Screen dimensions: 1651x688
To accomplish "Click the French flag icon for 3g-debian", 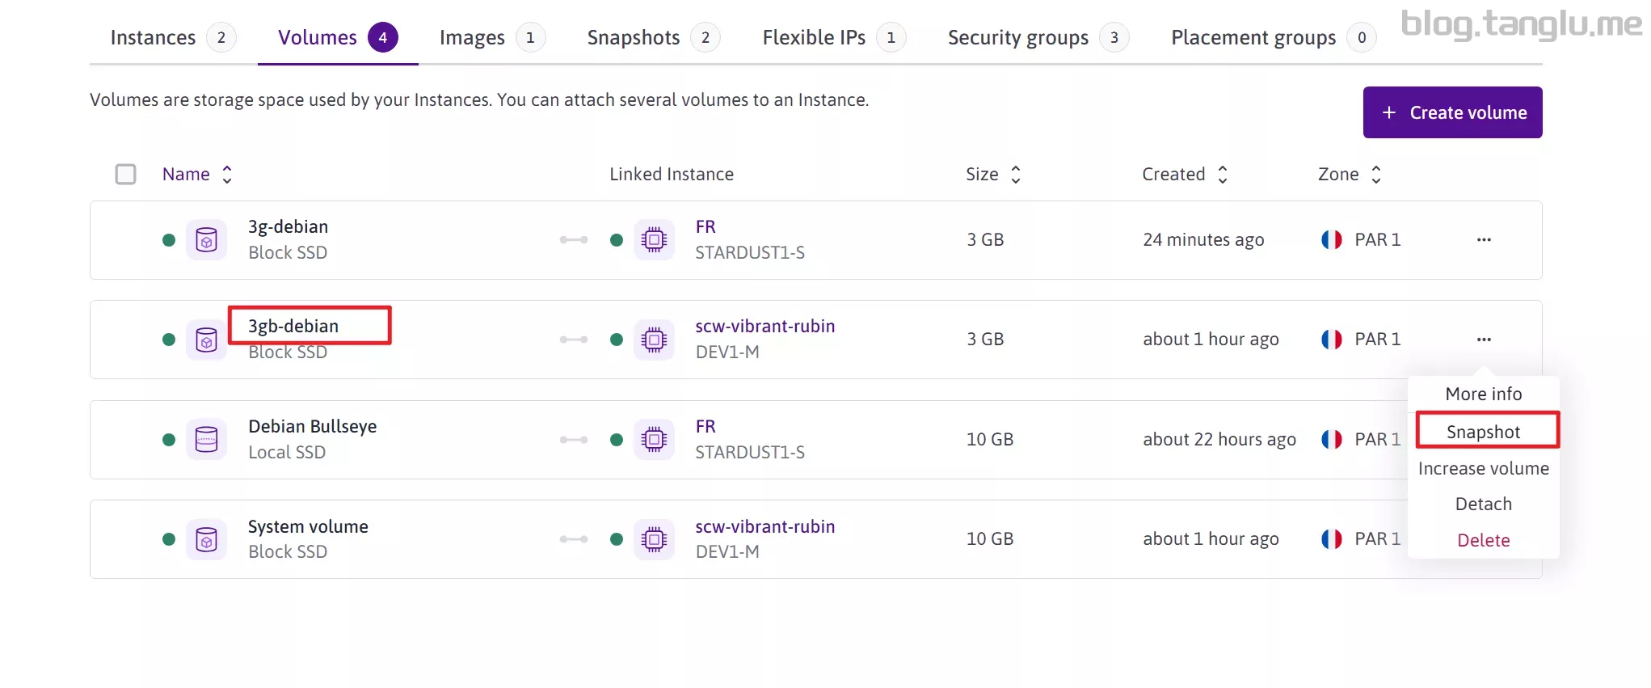I will 1331,240.
